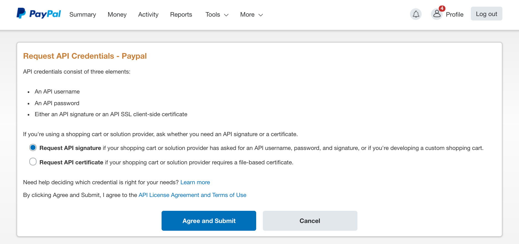Viewport: 519px width, 244px height.
Task: Click the red notification badge showing 4
Action: tap(442, 8)
